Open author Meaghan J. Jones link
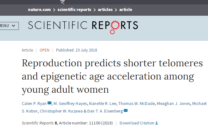Screen dimensions: 208x126 [174, 103]
